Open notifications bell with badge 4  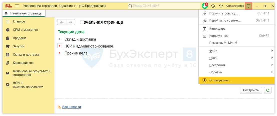point(205,6)
